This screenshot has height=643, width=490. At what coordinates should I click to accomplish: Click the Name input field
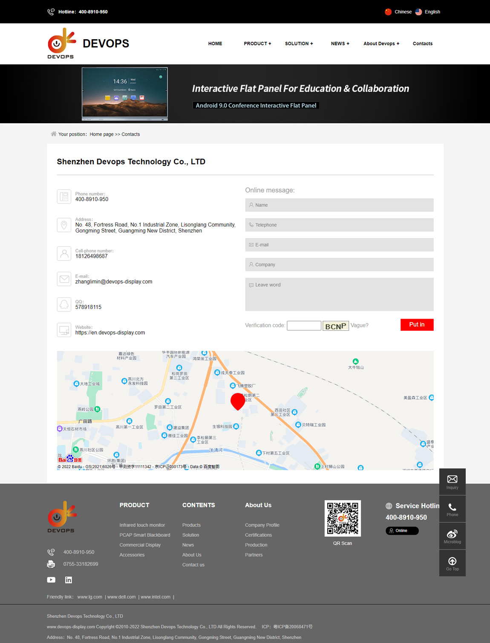click(339, 205)
